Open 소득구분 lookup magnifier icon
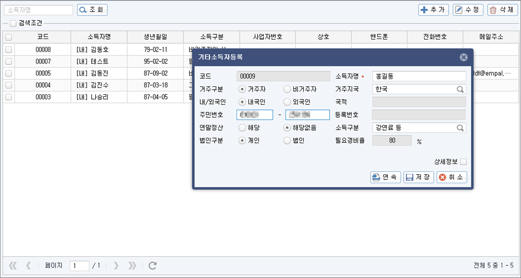Viewport: 521px width, 278px height. tap(460, 128)
